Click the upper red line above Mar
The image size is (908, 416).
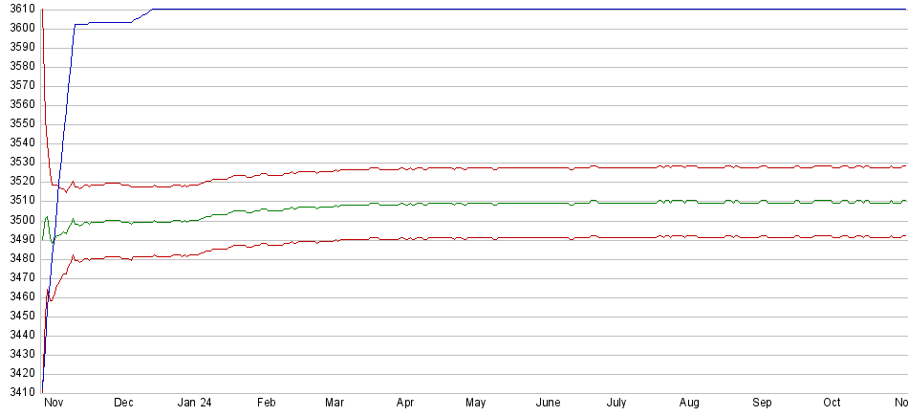coord(335,170)
